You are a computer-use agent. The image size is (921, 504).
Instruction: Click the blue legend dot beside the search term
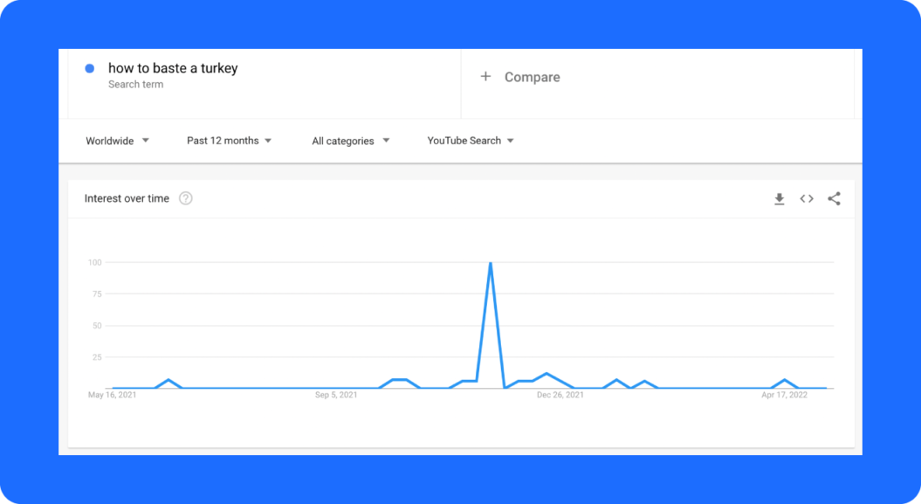click(x=90, y=68)
